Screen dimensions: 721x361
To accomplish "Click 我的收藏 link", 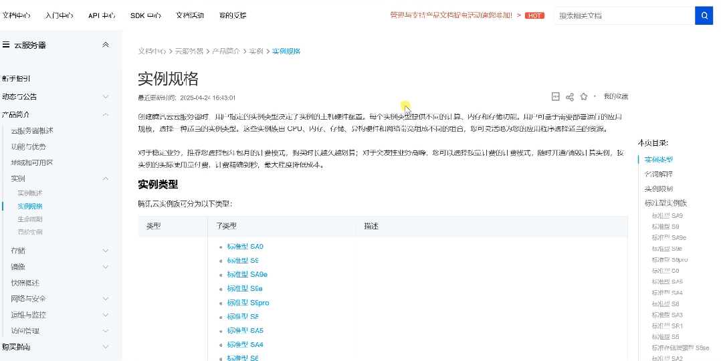I will 615,97.
